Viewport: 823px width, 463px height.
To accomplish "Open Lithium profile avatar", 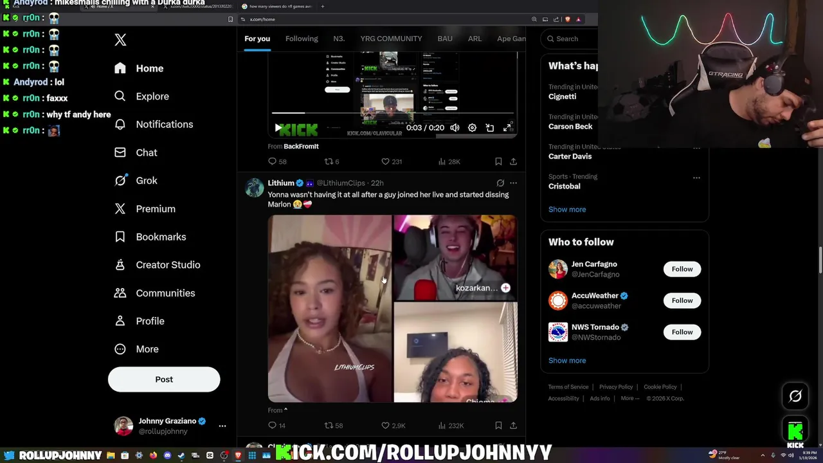I will [255, 188].
